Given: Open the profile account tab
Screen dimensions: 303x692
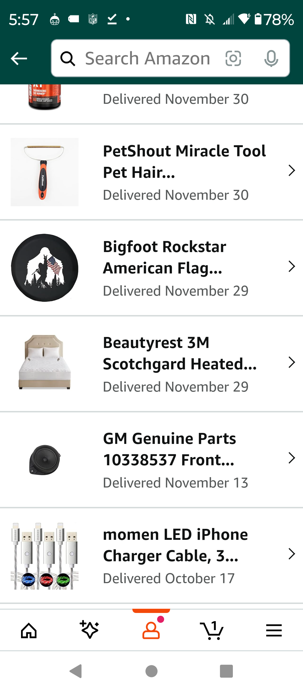Looking at the screenshot, I should 151,630.
